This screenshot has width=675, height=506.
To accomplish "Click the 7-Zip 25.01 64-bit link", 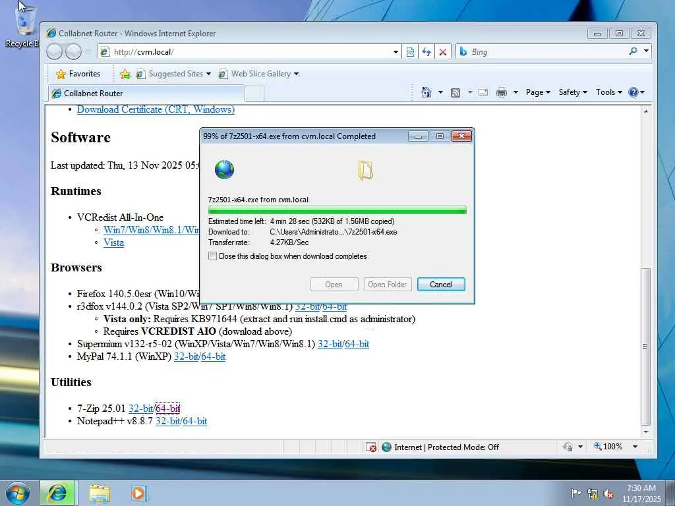I will coord(168,408).
